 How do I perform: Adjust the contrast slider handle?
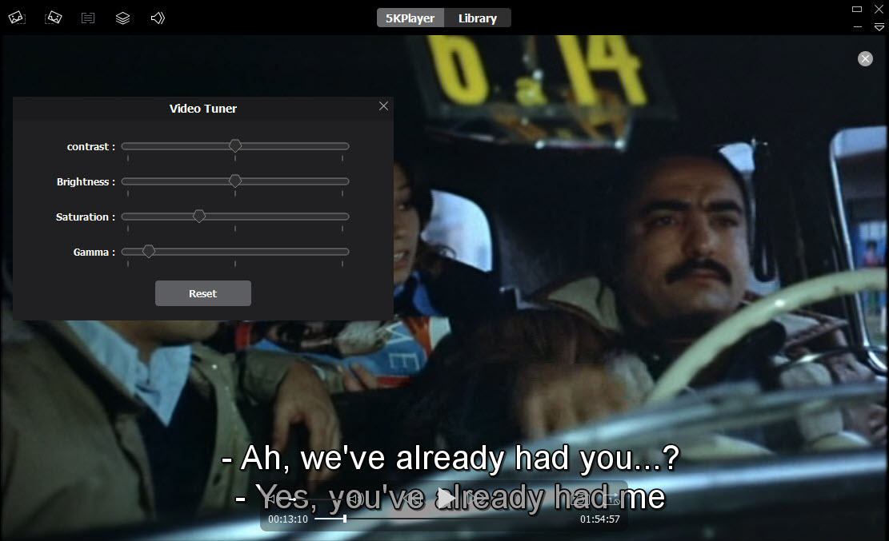coord(234,145)
